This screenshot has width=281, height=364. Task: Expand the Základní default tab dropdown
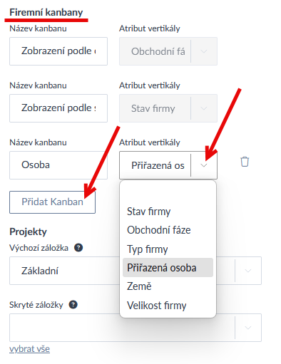coord(248,271)
